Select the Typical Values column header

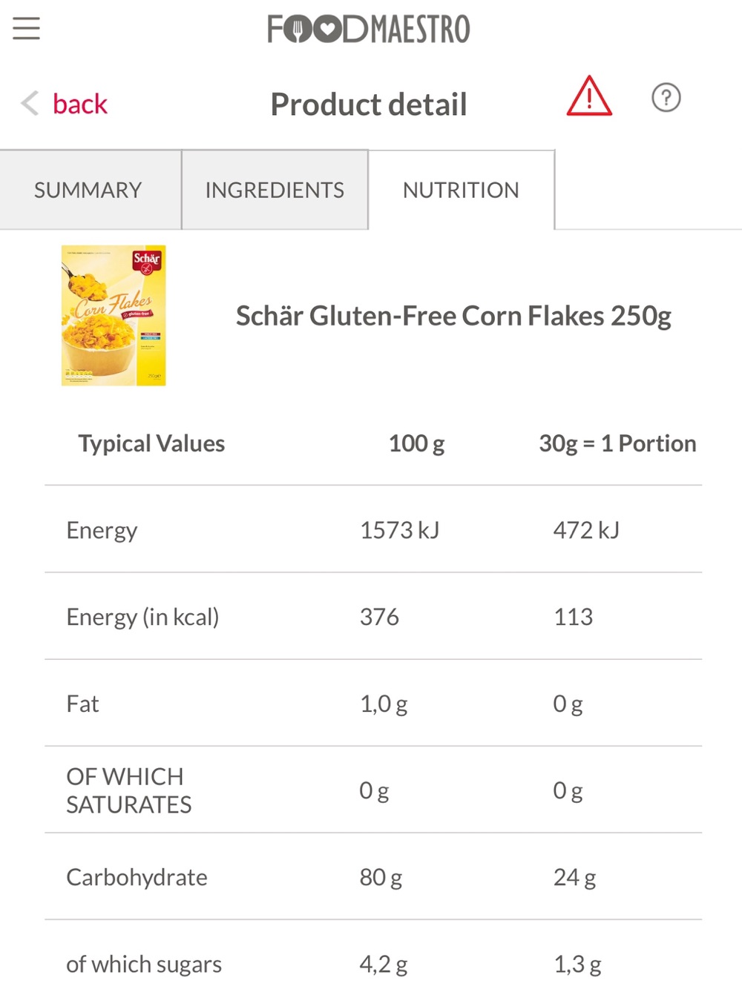(151, 443)
